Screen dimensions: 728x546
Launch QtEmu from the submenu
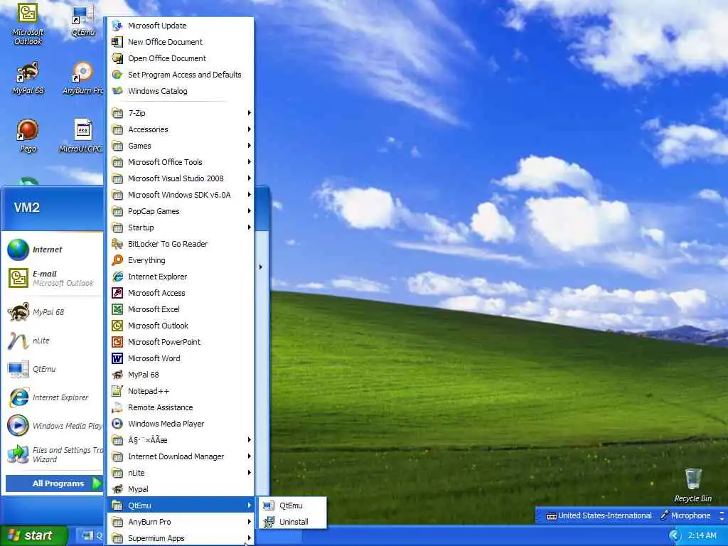[x=290, y=505]
